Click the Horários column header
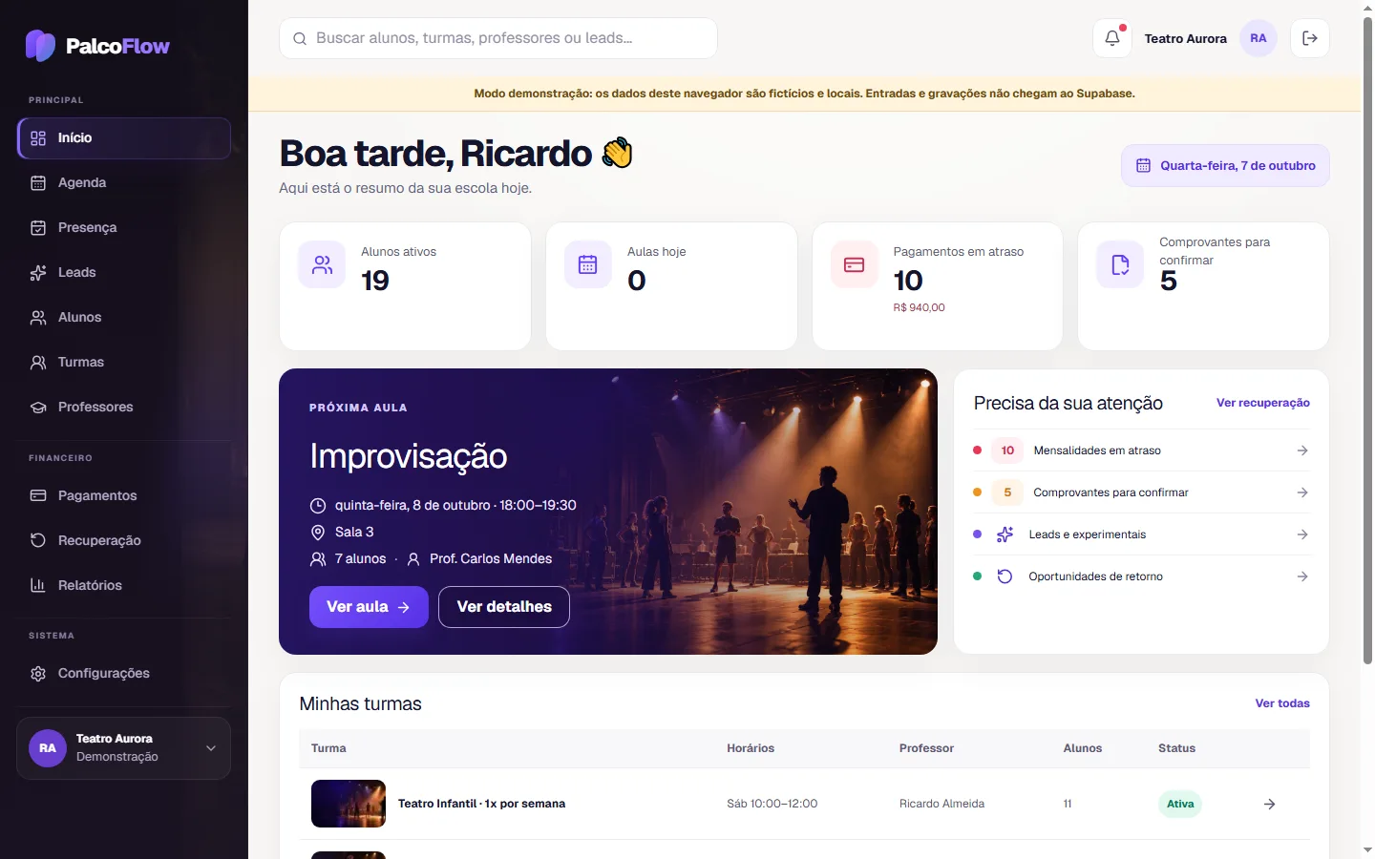 pyautogui.click(x=751, y=748)
